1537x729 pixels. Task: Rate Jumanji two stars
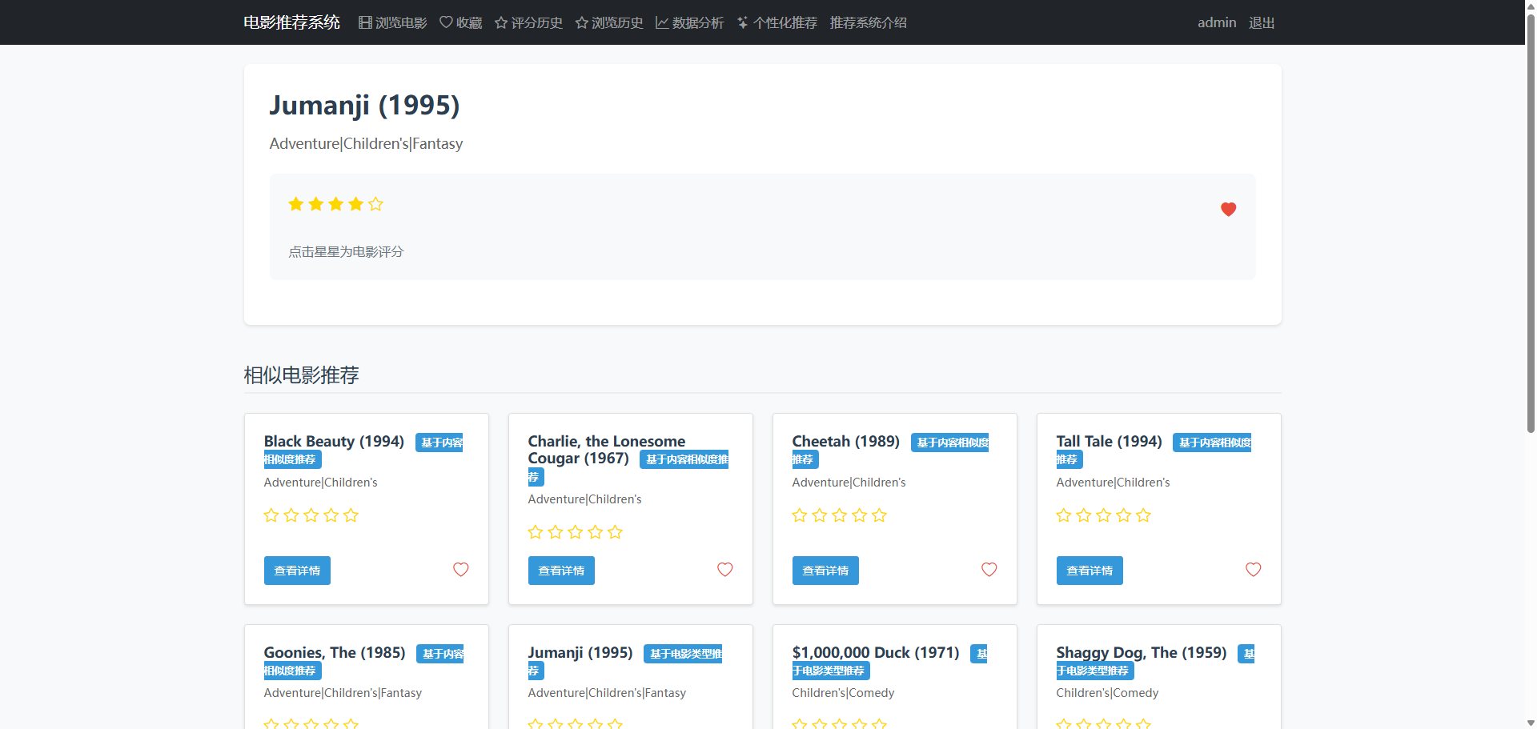316,204
